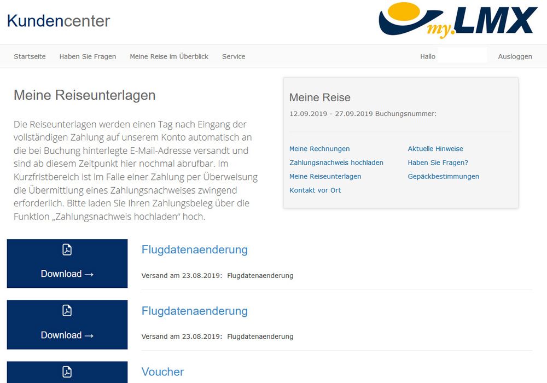Click the my.LMX logo
547x383 pixels.
tap(457, 21)
